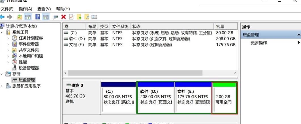Sort by Status (状态) column header
This screenshot has width=301, height=124.
click(172, 26)
